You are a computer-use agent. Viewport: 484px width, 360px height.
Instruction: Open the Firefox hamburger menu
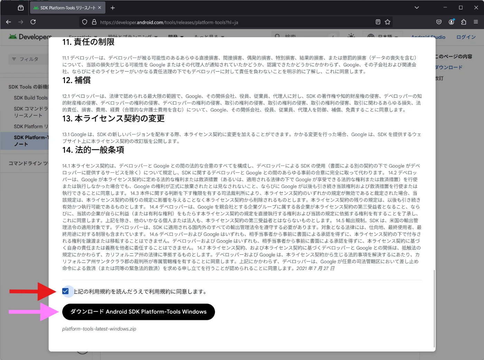point(476,22)
